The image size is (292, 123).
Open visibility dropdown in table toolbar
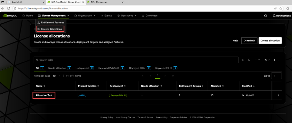pyautogui.click(x=267, y=60)
